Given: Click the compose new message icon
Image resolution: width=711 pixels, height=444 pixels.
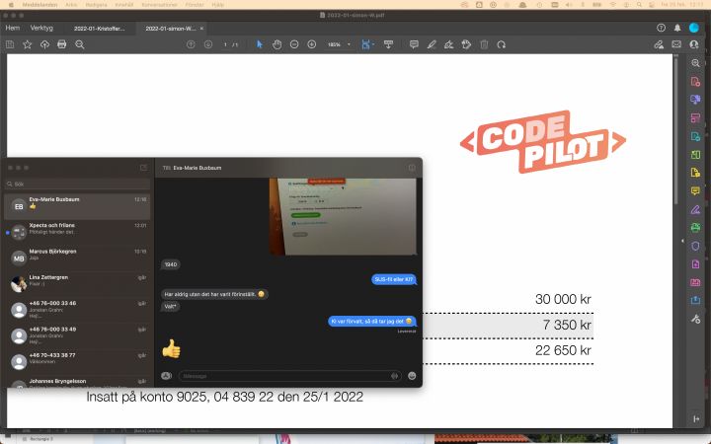Looking at the screenshot, I should pos(144,168).
